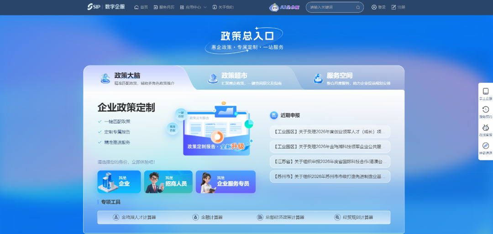Image resolution: width=493 pixels, height=234 pixels.
Task: Open 金鸡湖人才计算器 tool
Action: [x=134, y=218]
